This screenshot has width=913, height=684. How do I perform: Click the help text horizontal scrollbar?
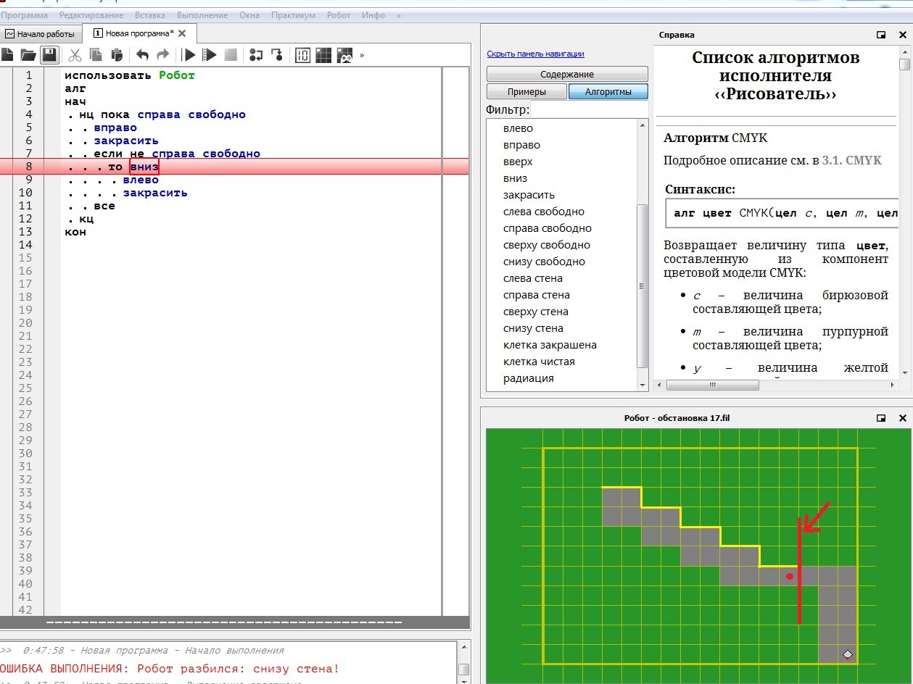pos(712,385)
